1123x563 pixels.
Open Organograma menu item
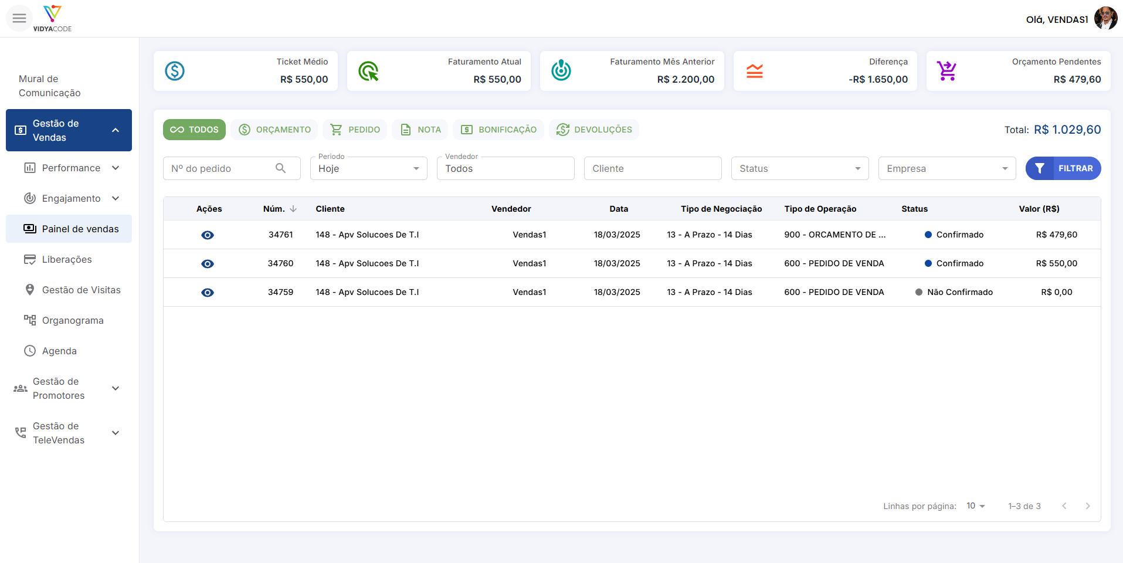pos(69,320)
